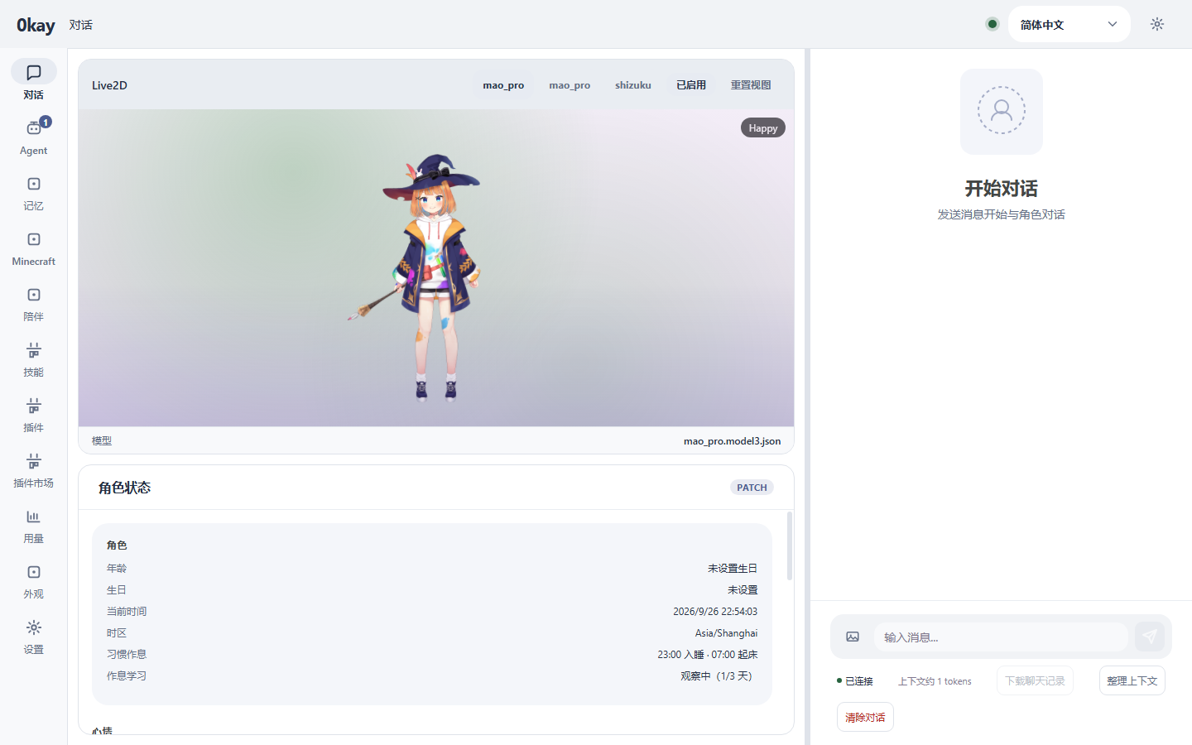View the 用量 usage statistics page

tap(33, 524)
